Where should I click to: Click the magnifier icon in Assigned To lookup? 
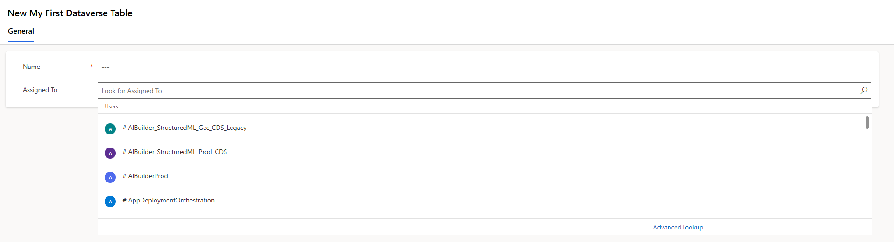pos(864,91)
